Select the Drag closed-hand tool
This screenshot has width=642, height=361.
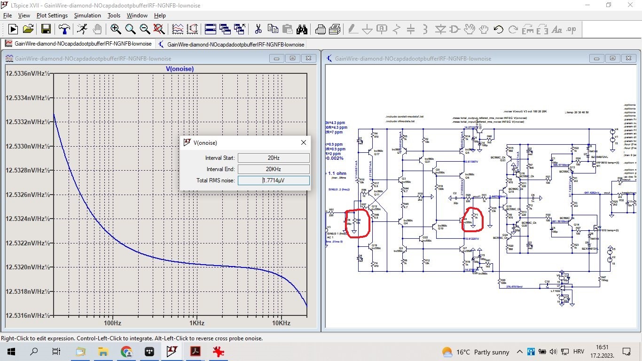[x=484, y=29]
